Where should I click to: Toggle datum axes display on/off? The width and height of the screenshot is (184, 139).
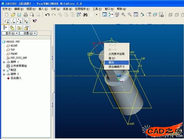[13, 21]
